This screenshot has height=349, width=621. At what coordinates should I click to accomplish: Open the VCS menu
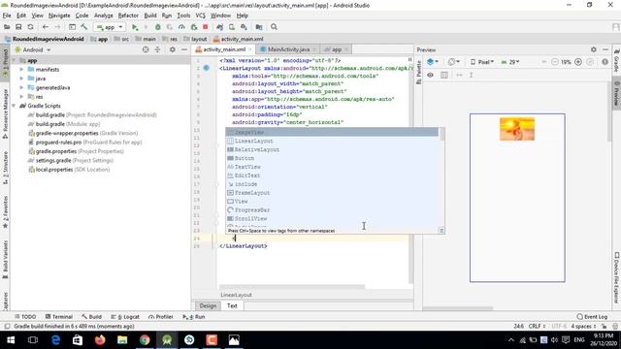(201, 16)
